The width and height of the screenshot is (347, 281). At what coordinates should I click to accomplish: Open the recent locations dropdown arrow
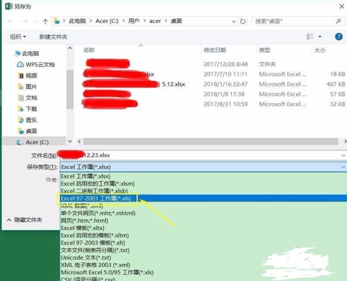click(x=35, y=21)
